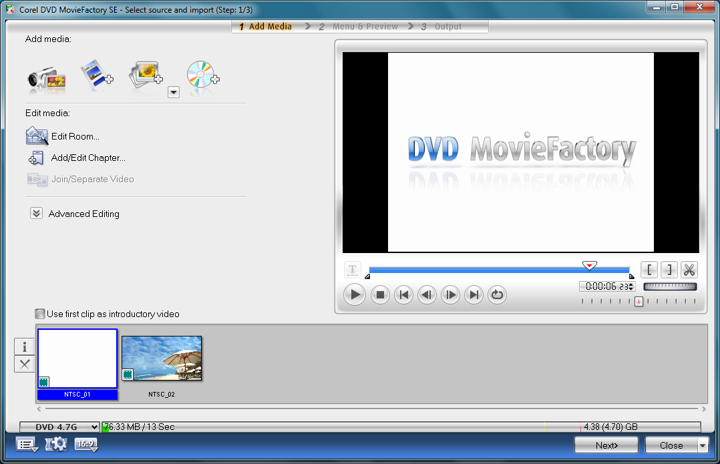The width and height of the screenshot is (720, 464).
Task: Expand Advanced Editing section
Action: (36, 214)
